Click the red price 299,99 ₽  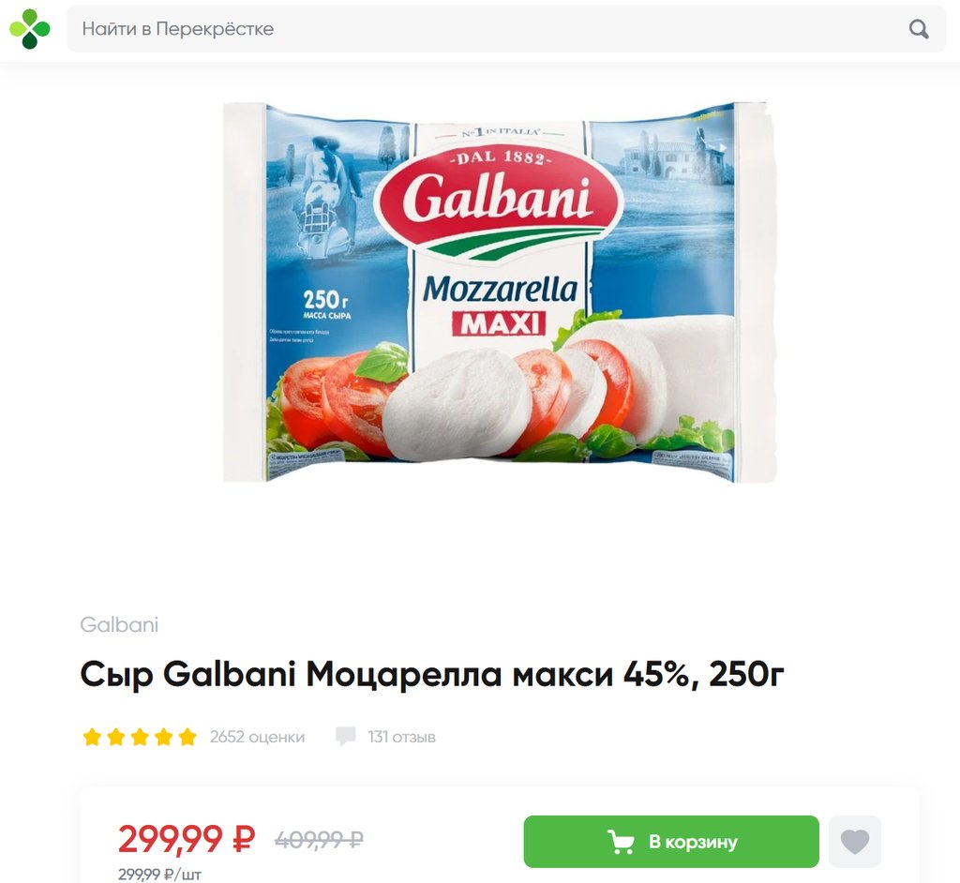coord(187,838)
